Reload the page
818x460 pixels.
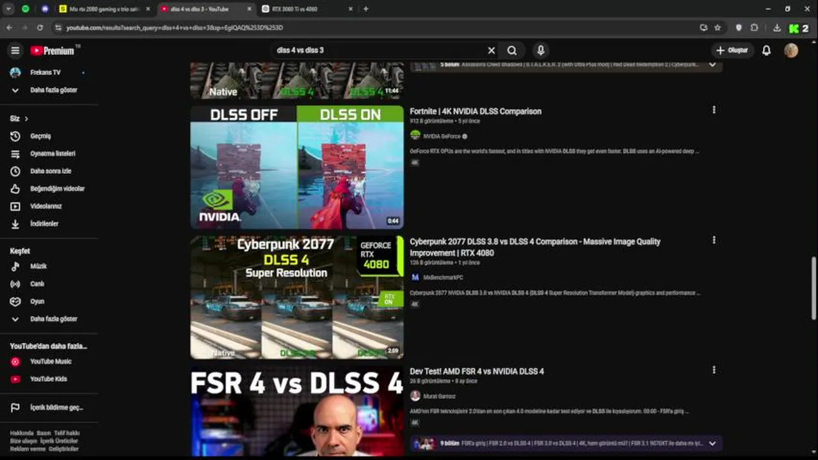click(40, 27)
